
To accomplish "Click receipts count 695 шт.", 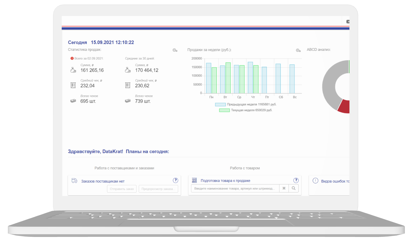I will tap(88, 101).
